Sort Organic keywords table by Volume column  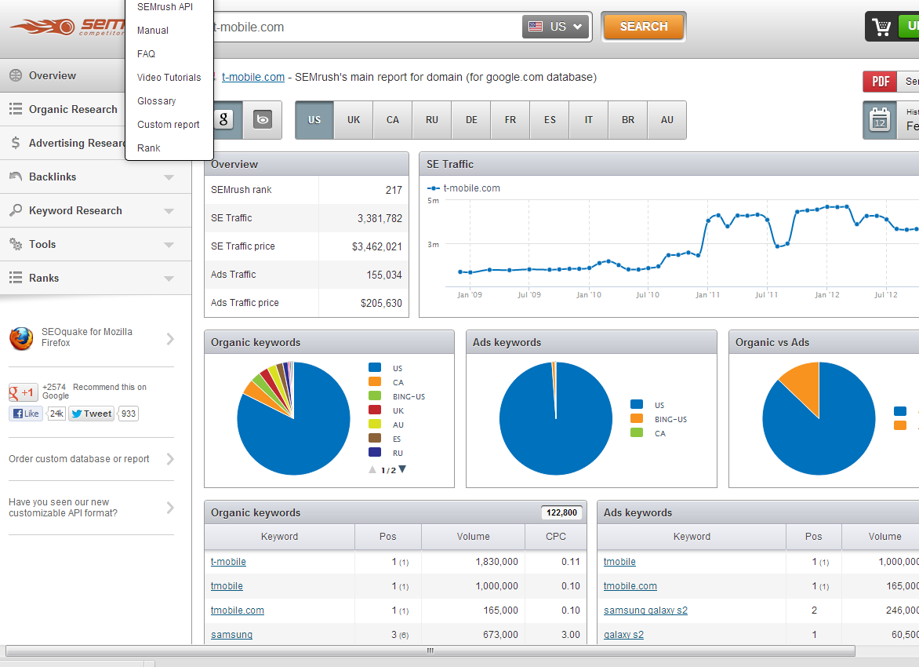[473, 536]
